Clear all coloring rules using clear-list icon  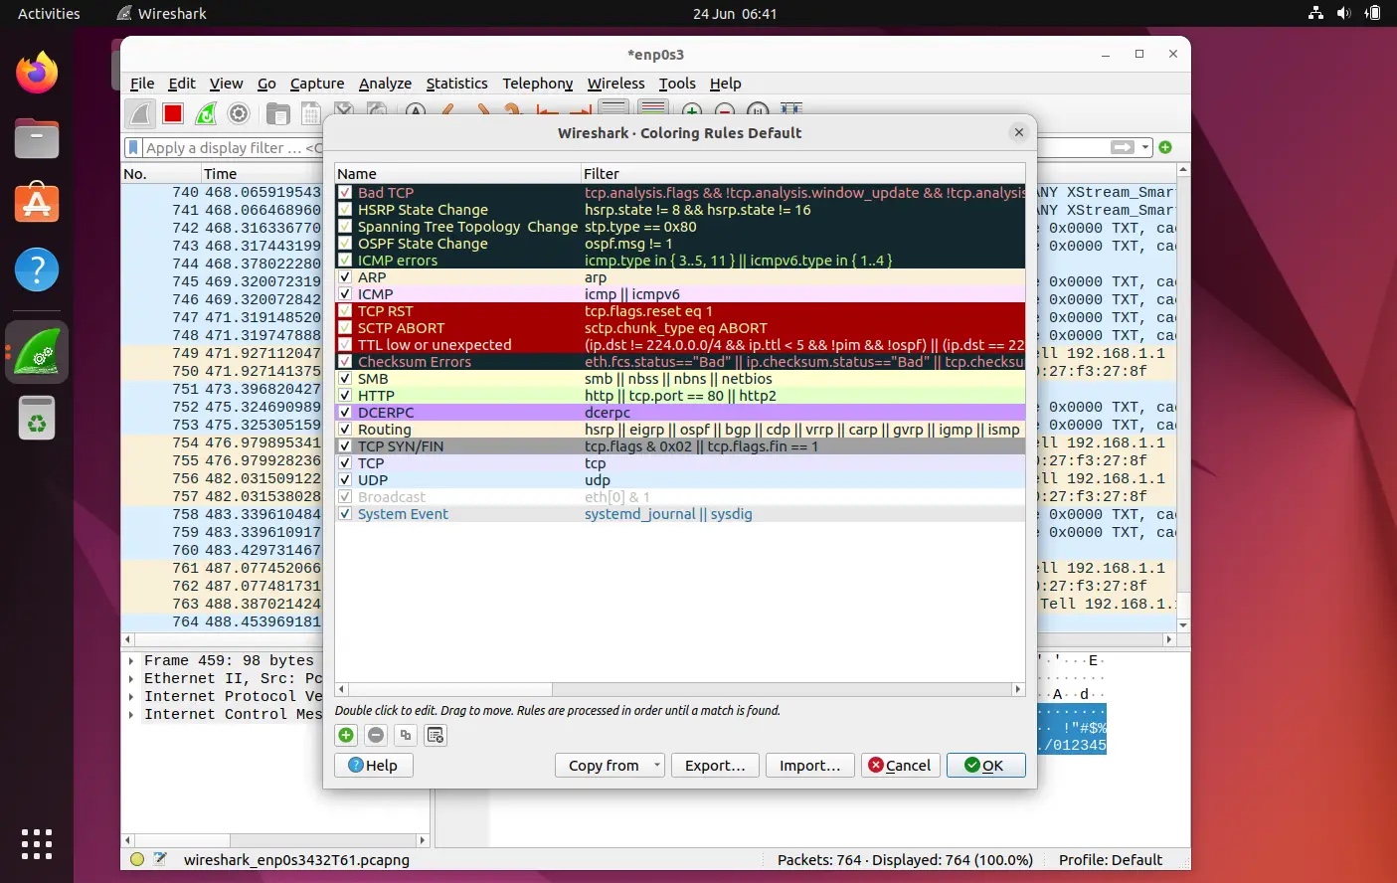point(434,735)
